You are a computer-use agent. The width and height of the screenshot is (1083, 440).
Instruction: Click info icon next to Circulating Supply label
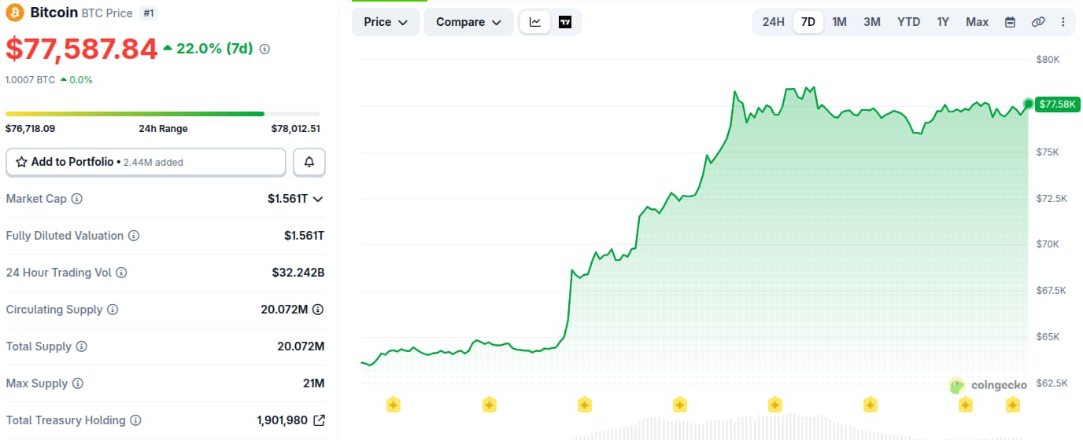coord(113,310)
